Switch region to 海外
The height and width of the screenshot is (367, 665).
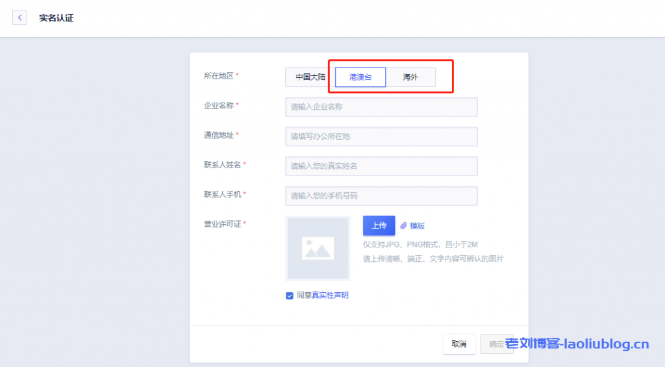pos(410,77)
